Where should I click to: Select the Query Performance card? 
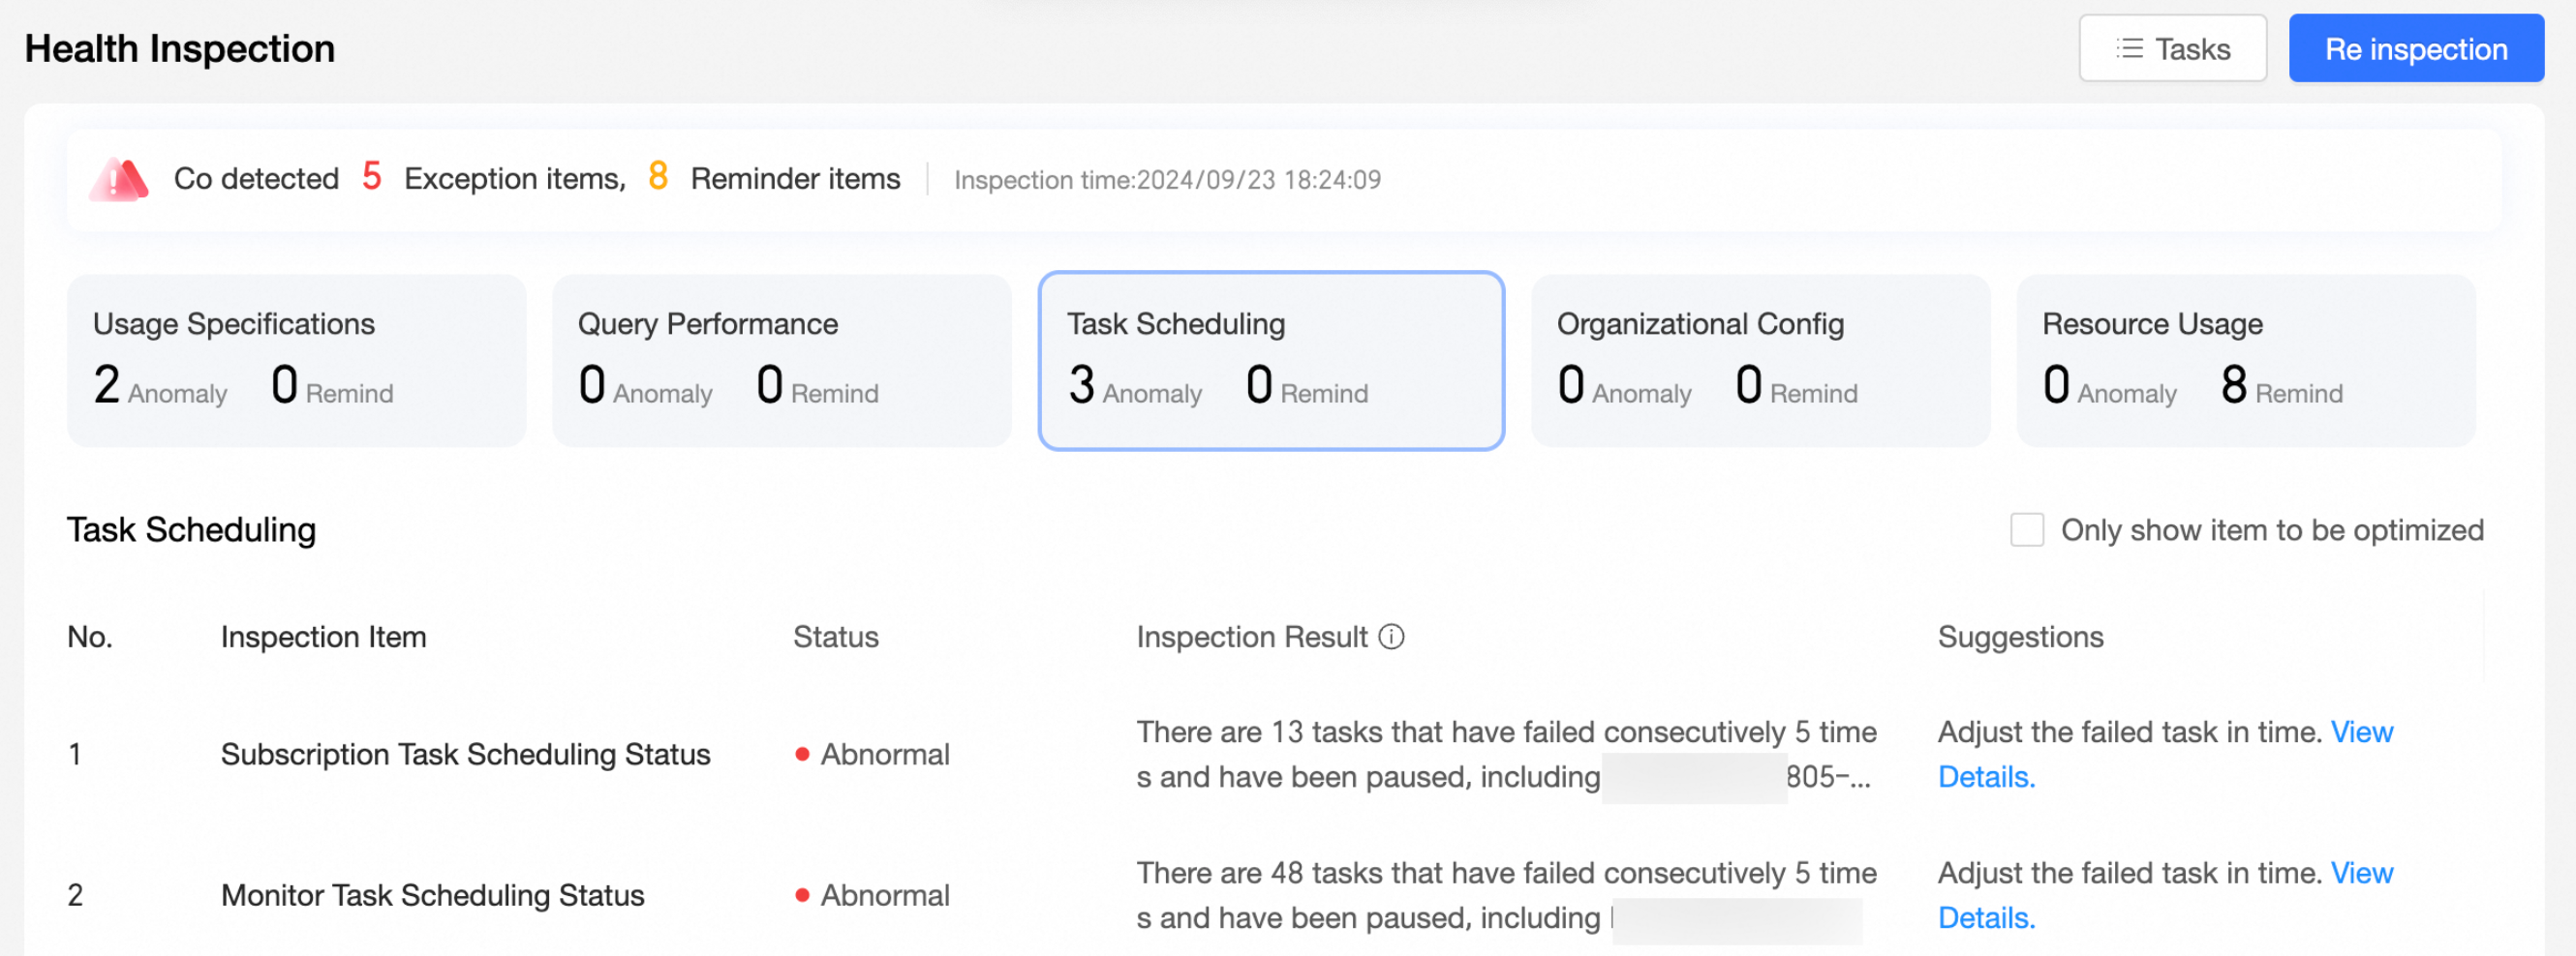point(782,361)
